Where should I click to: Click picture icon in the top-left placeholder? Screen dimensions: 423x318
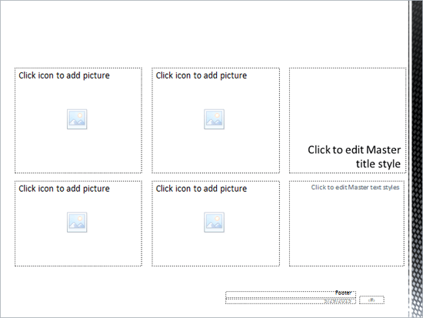pyautogui.click(x=77, y=119)
